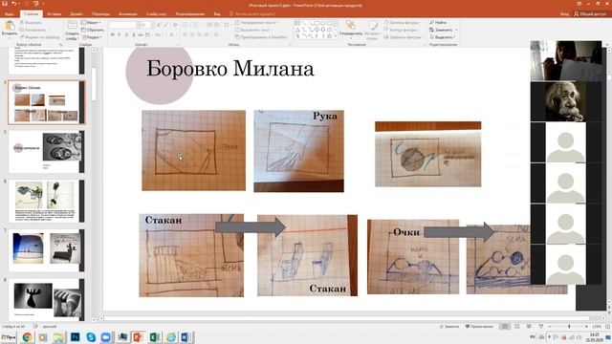Click the sketch image labeled Рука
This screenshot has width=612, height=344.
coord(299,151)
